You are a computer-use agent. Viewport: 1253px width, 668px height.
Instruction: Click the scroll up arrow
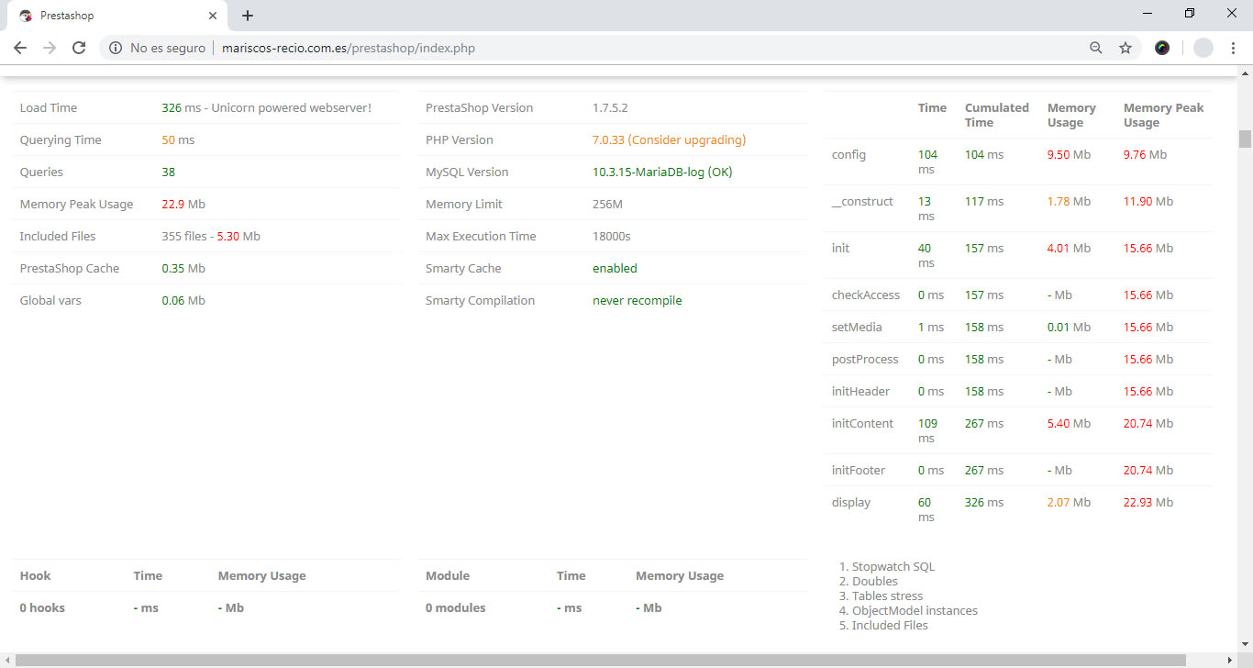pyautogui.click(x=1245, y=73)
